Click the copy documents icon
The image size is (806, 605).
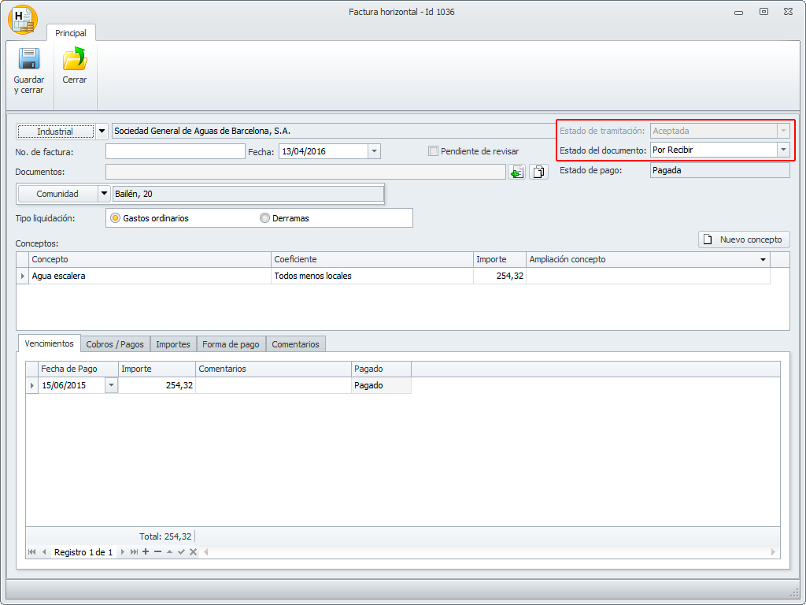[539, 172]
